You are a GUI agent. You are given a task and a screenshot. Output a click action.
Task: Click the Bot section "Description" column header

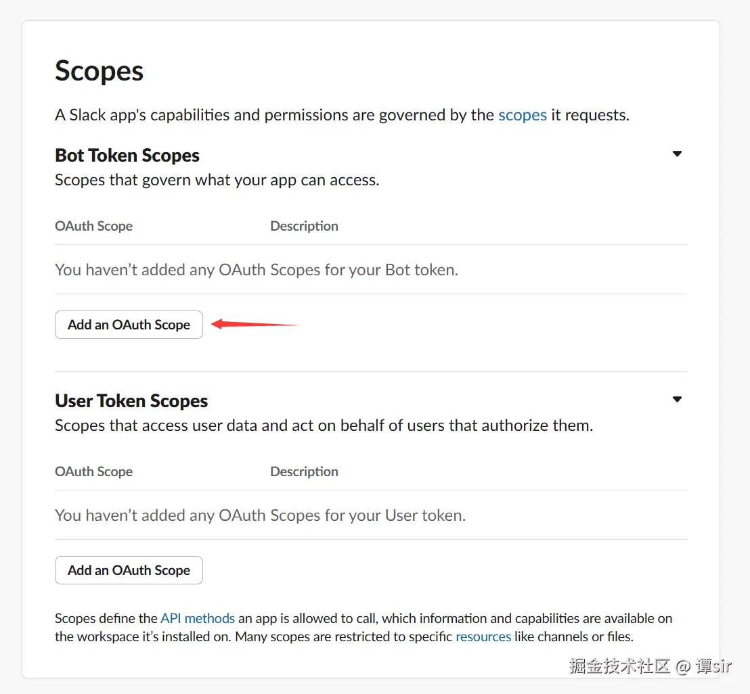pyautogui.click(x=304, y=226)
